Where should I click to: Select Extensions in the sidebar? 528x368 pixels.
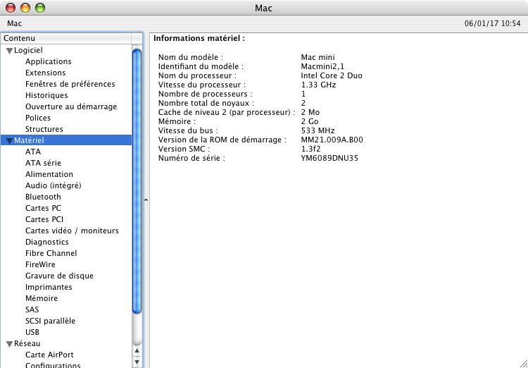(46, 73)
